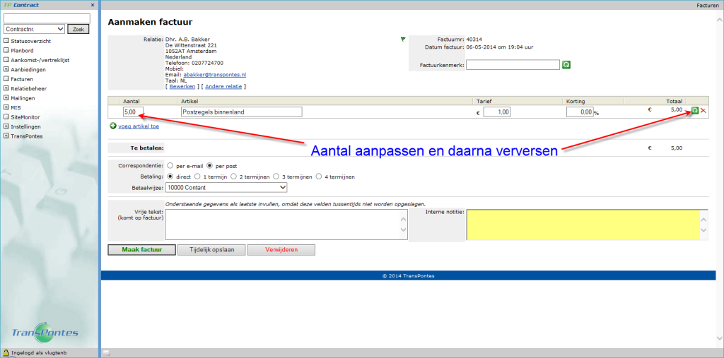Open the Betaalwijze dropdown
Viewport: 724px width, 358px height.
(226, 187)
